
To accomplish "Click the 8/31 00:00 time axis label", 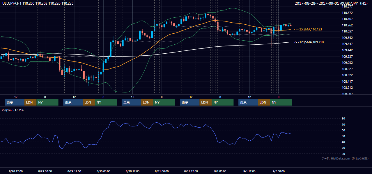I will (162, 171).
